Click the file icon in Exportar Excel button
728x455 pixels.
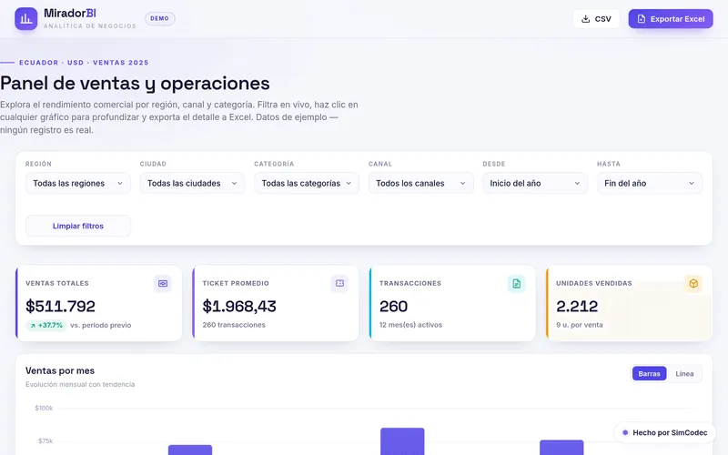coord(642,19)
